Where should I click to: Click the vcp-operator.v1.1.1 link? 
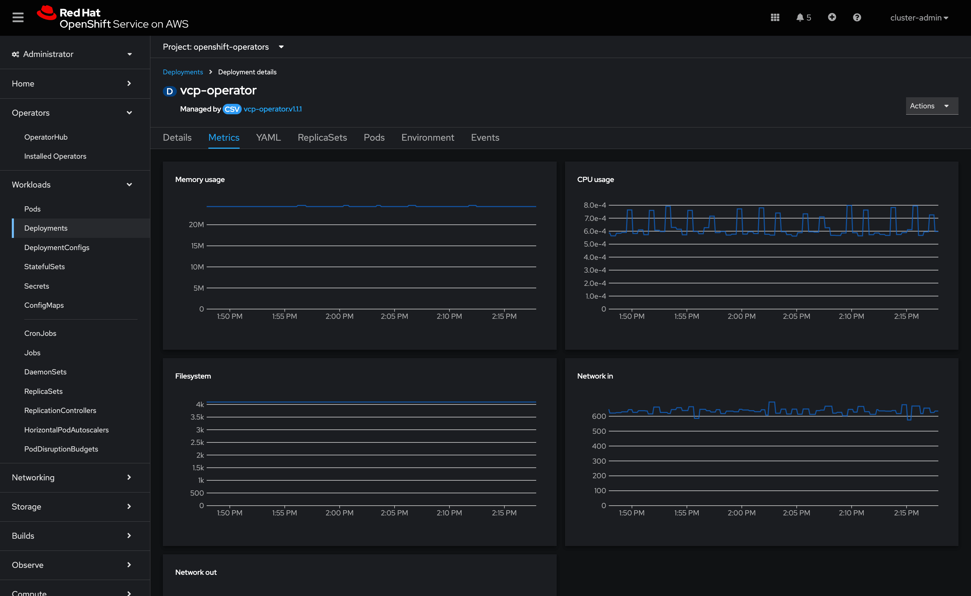[x=274, y=109]
